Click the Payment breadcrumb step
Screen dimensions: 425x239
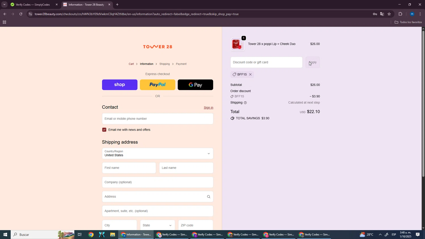click(181, 64)
